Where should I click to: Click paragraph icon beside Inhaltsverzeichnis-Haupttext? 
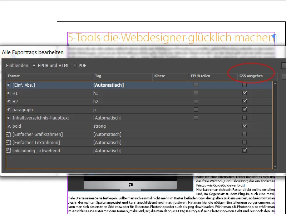point(9,118)
